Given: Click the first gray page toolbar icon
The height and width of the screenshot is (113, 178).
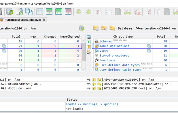Looking at the screenshot, I should pyautogui.click(x=118, y=11).
